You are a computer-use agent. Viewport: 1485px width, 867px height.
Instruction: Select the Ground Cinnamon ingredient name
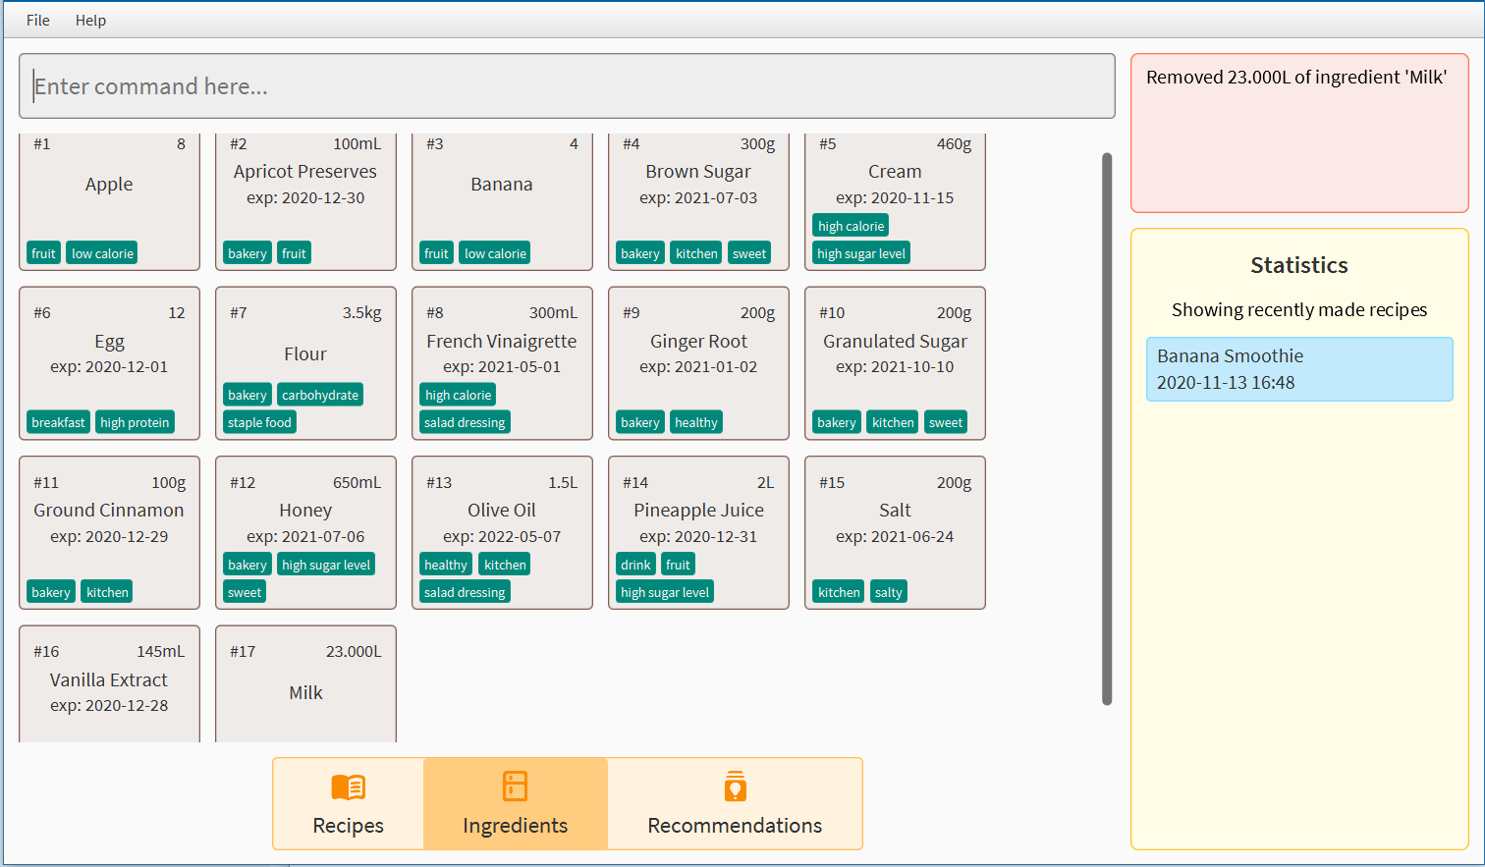(109, 510)
